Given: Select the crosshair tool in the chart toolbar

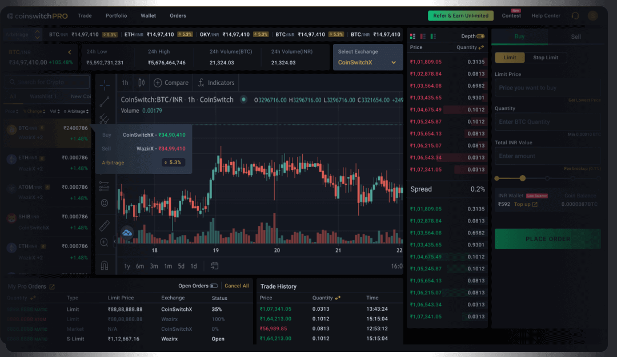Looking at the screenshot, I should (x=106, y=84).
